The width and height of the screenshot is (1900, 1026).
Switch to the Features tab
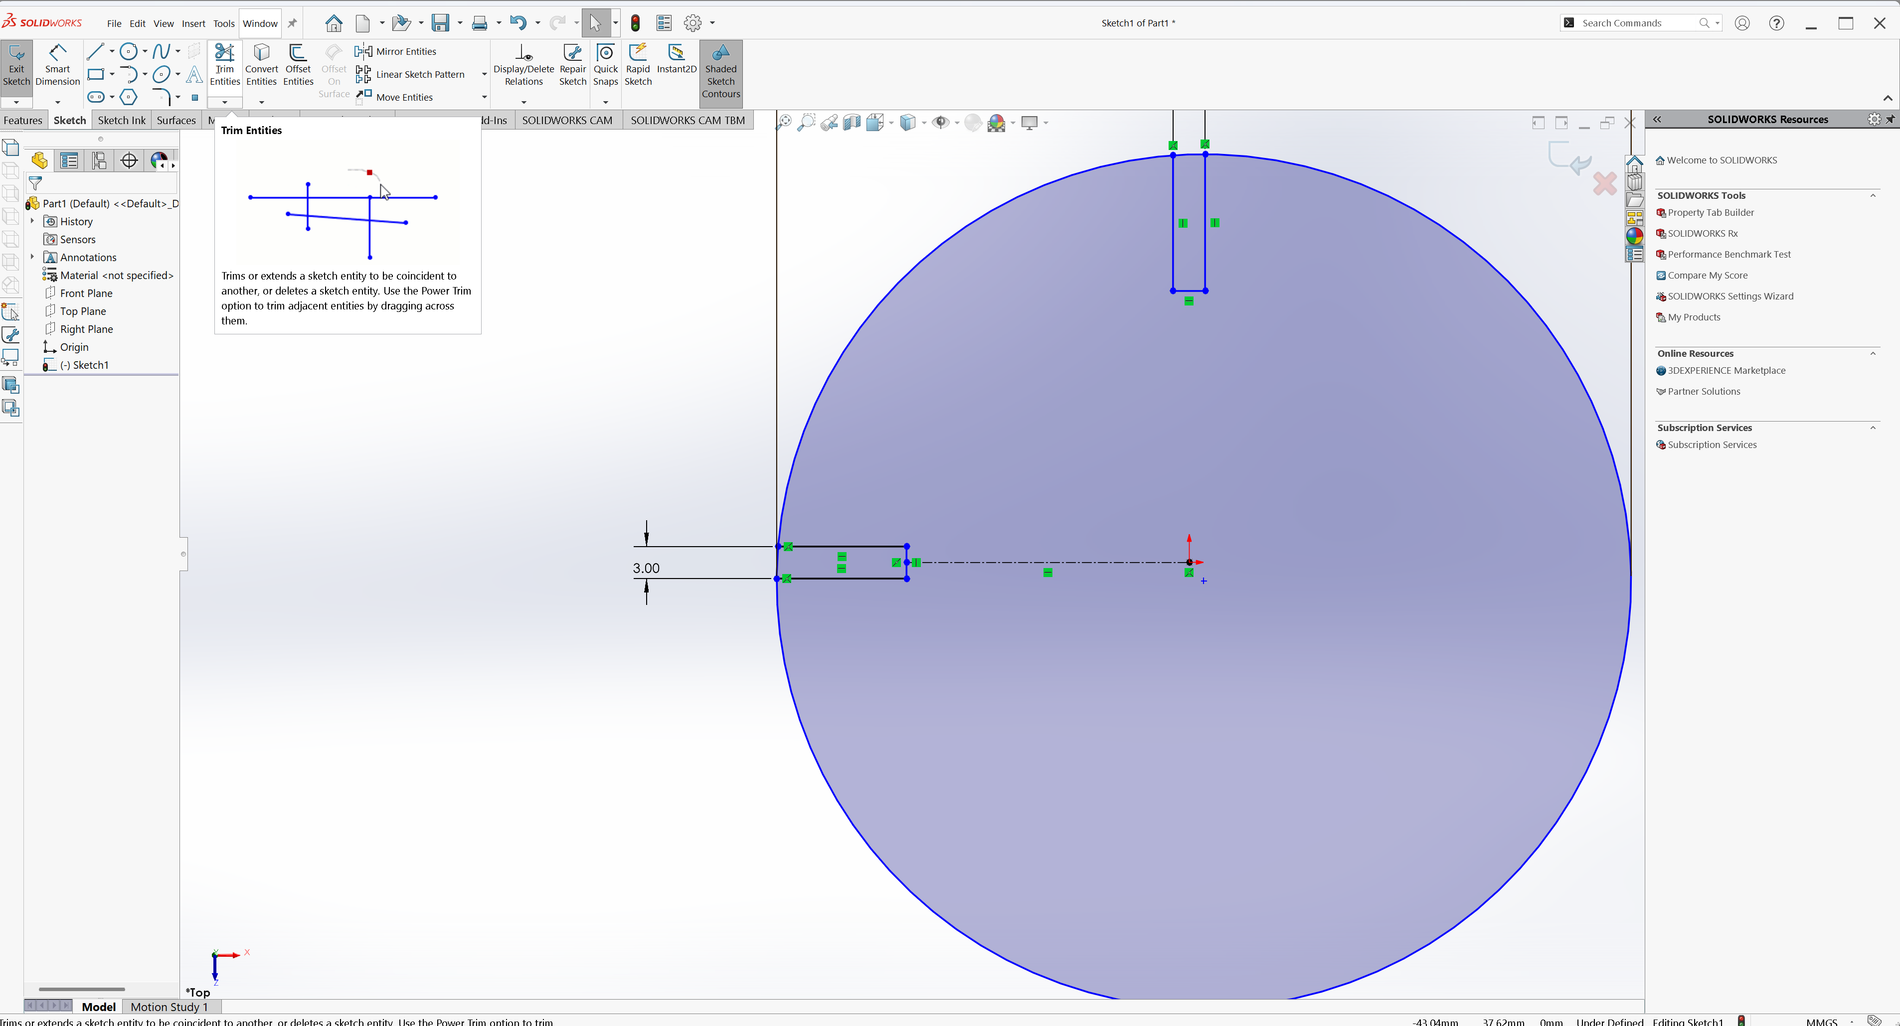pyautogui.click(x=23, y=120)
